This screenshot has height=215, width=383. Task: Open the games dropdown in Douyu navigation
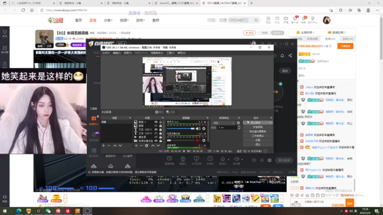140,20
